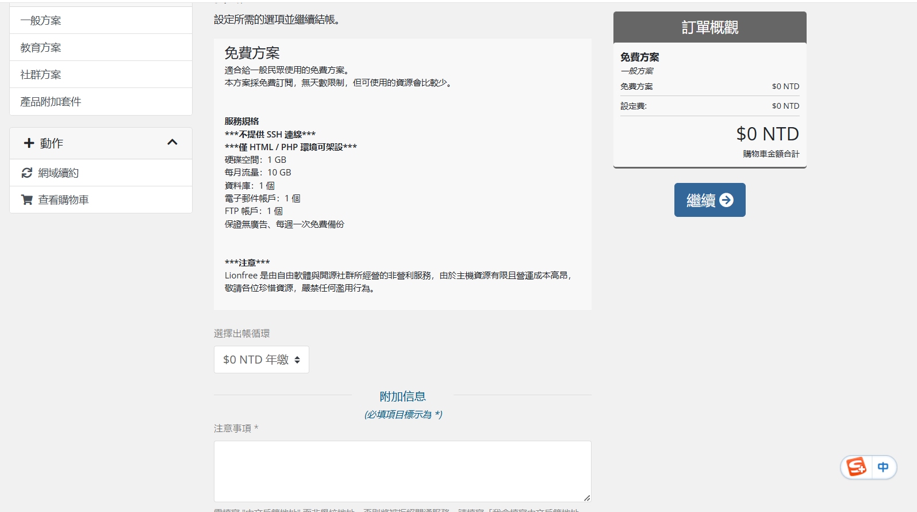The height and width of the screenshot is (512, 917).
Task: Open the 教育方案 category
Action: [101, 47]
